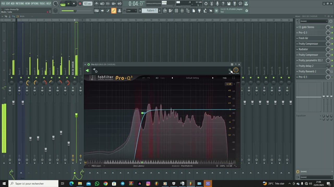Click the Pro-Q 3 MIX LEVEL knob

[236, 70]
